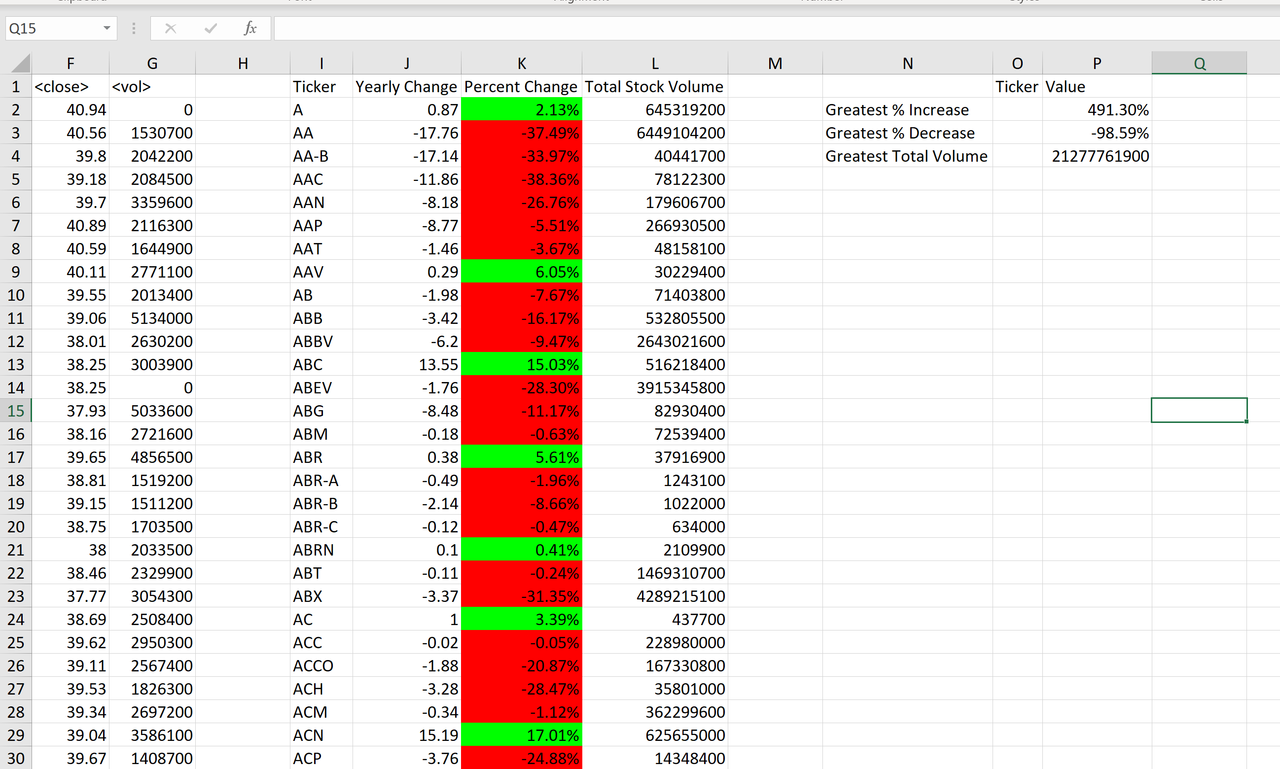The image size is (1280, 769).
Task: Click the Name Box showing Q15
Action: (x=52, y=28)
